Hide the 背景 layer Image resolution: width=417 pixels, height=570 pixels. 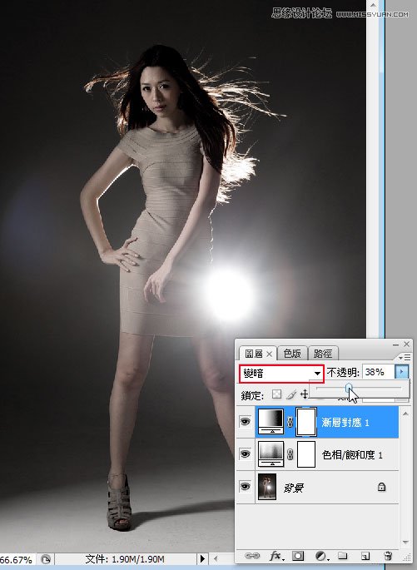tap(246, 487)
